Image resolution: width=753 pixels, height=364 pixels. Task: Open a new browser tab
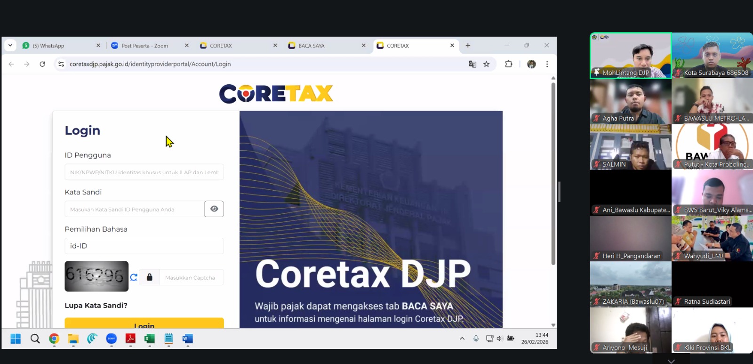click(468, 45)
